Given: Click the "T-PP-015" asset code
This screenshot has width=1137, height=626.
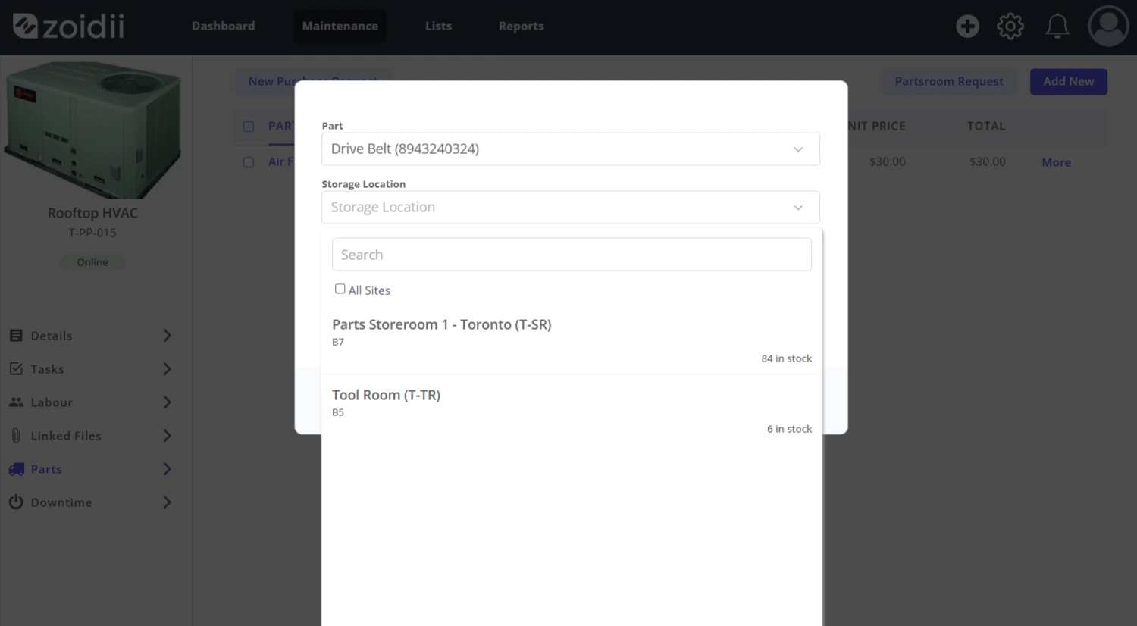Looking at the screenshot, I should (x=92, y=233).
